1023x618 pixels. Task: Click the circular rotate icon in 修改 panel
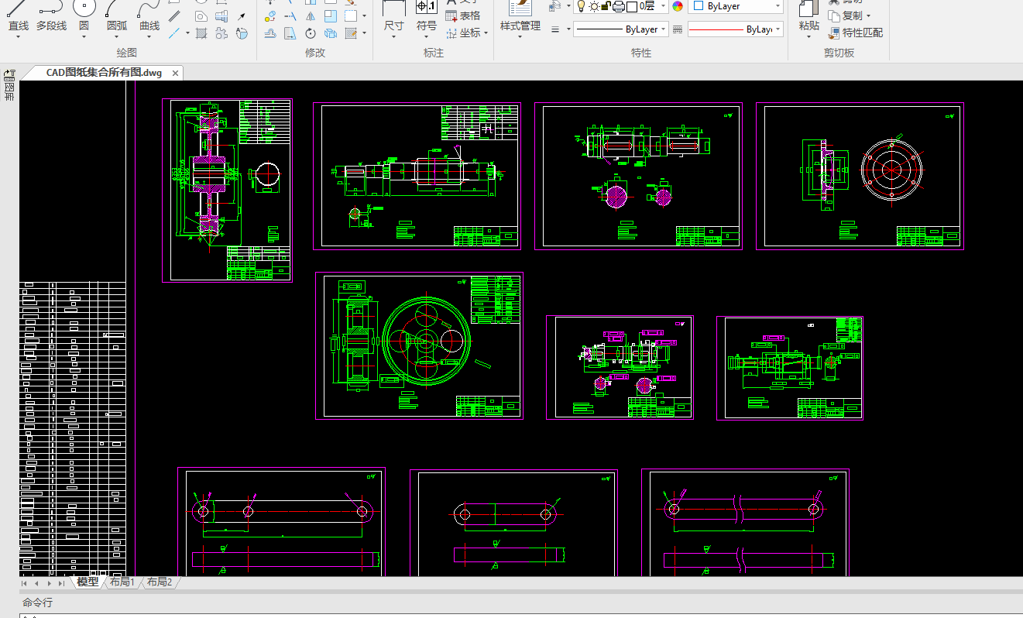(x=311, y=33)
